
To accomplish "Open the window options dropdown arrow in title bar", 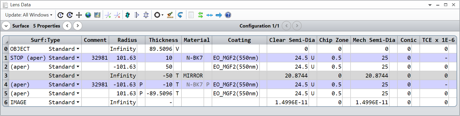I will (430, 5).
